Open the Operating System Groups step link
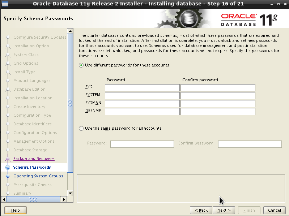This screenshot has height=216, width=289. pyautogui.click(x=38, y=176)
